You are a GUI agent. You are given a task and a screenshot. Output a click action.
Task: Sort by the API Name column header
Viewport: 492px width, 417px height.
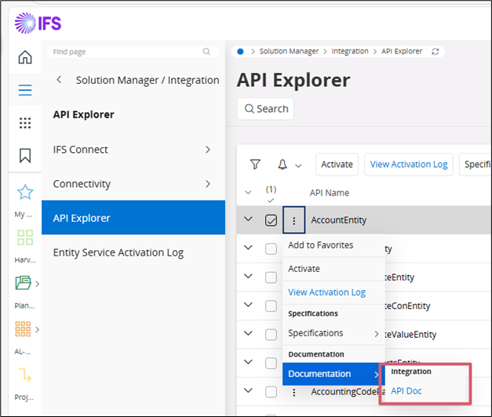coord(329,193)
